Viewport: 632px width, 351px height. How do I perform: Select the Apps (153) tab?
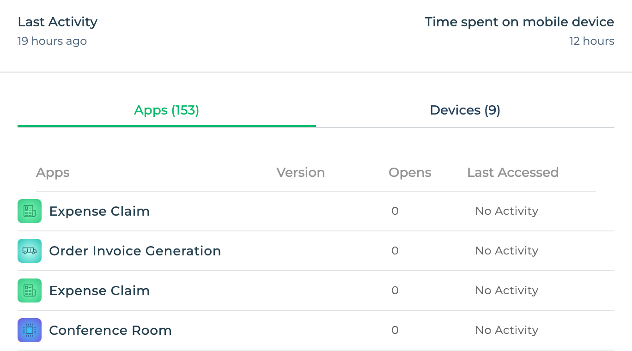pyautogui.click(x=167, y=110)
